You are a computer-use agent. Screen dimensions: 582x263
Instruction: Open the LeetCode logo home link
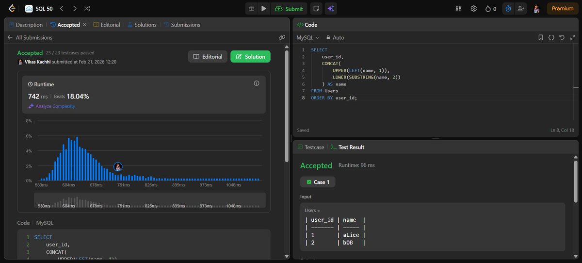12,8
